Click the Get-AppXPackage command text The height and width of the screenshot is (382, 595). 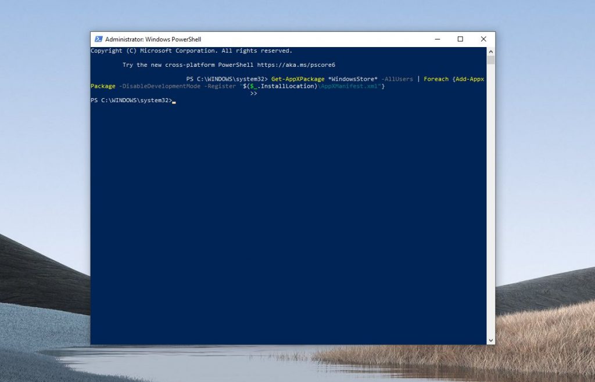click(298, 79)
